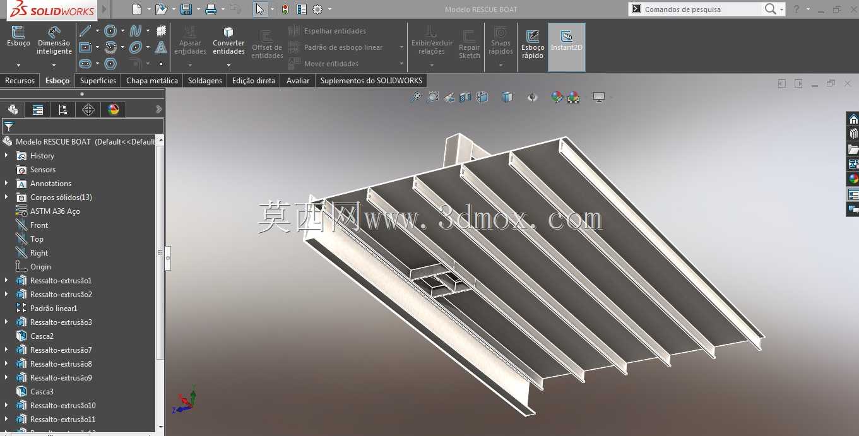The image size is (859, 436).
Task: Save the model with the floppy disk icon
Action: pos(186,9)
